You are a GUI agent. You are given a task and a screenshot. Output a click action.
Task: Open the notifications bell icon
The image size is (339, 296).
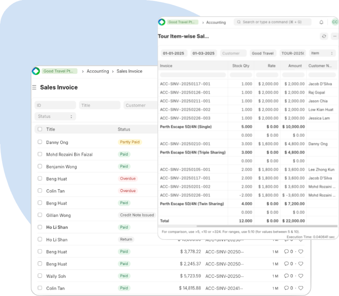321,22
